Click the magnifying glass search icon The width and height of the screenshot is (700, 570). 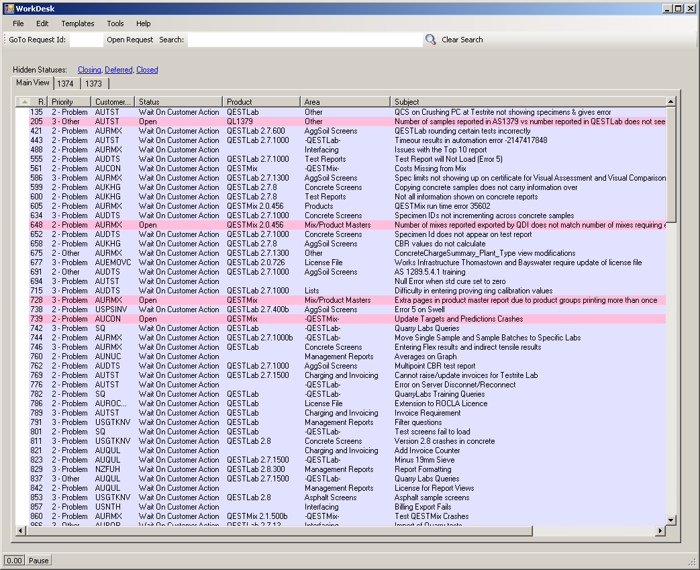[430, 40]
